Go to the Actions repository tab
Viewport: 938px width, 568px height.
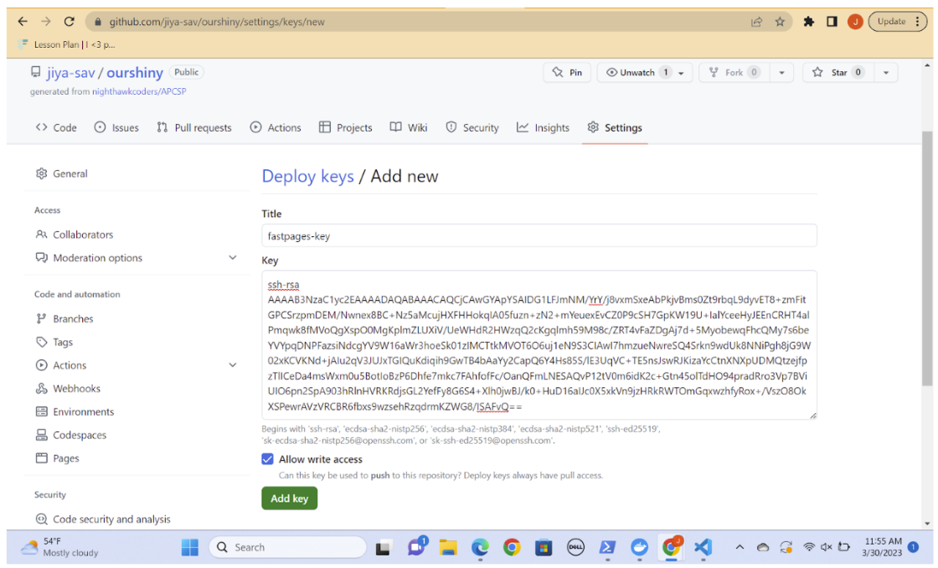tap(276, 127)
